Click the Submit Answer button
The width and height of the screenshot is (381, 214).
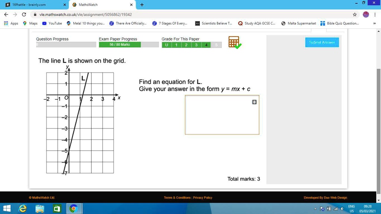(x=322, y=42)
